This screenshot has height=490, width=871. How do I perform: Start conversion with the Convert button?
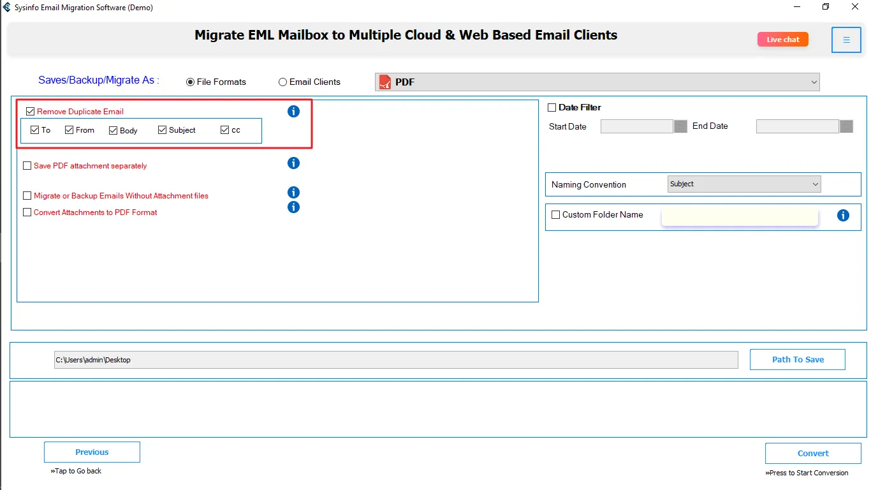coord(813,454)
